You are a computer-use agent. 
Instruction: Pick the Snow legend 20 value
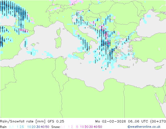click(x=86, y=127)
